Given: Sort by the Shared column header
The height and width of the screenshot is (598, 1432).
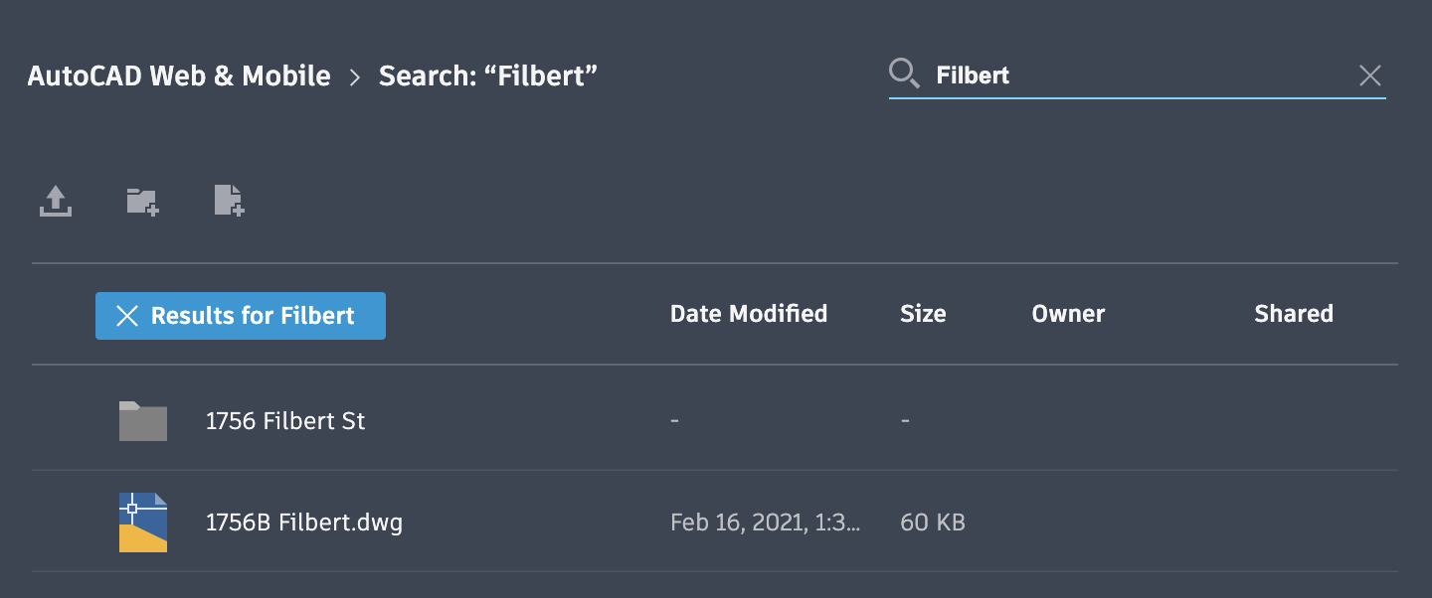Looking at the screenshot, I should (1293, 314).
